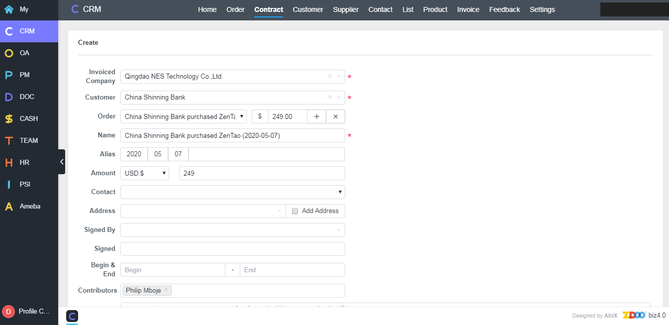Remove Philip Mboje from Contributors
This screenshot has width=669, height=325.
[166, 290]
